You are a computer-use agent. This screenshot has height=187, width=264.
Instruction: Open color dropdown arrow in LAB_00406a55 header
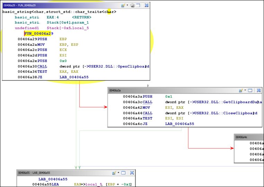coord(118,172)
